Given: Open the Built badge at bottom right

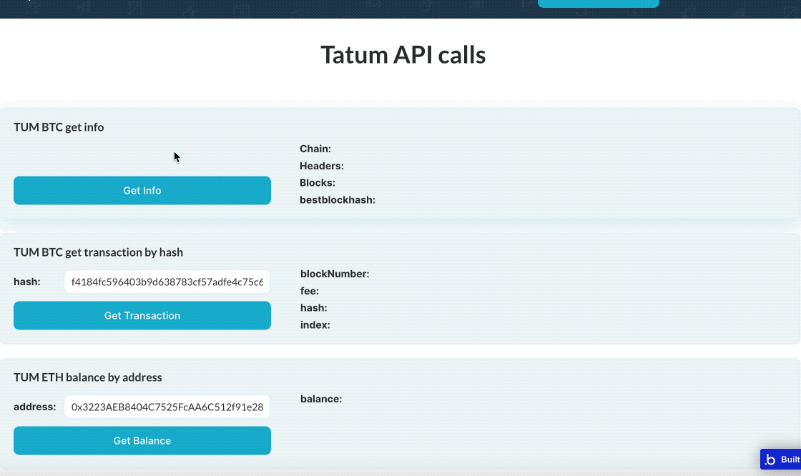Looking at the screenshot, I should coord(780,459).
